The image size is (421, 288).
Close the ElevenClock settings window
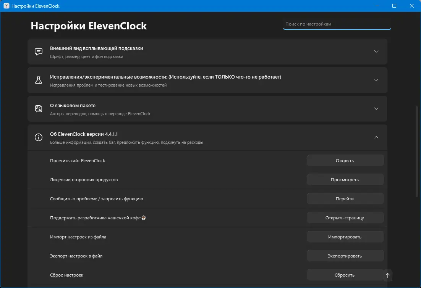tap(411, 6)
